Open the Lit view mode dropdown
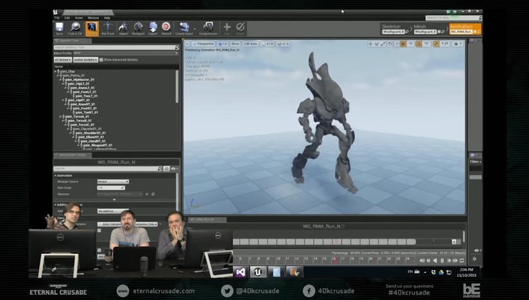 coord(222,44)
